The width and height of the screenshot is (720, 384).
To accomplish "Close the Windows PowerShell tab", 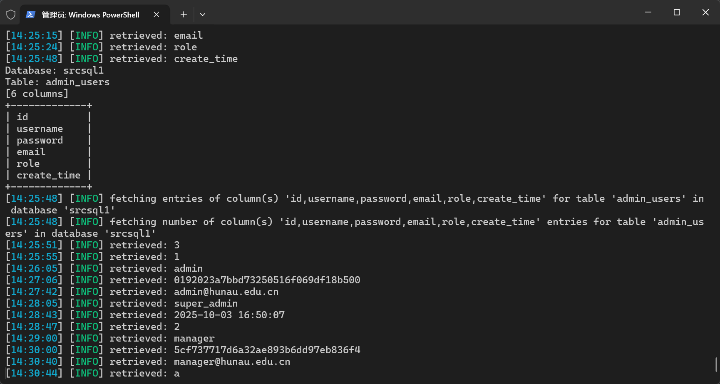I will coord(156,15).
